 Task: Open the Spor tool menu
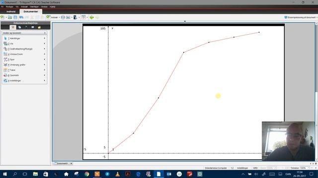24,59
